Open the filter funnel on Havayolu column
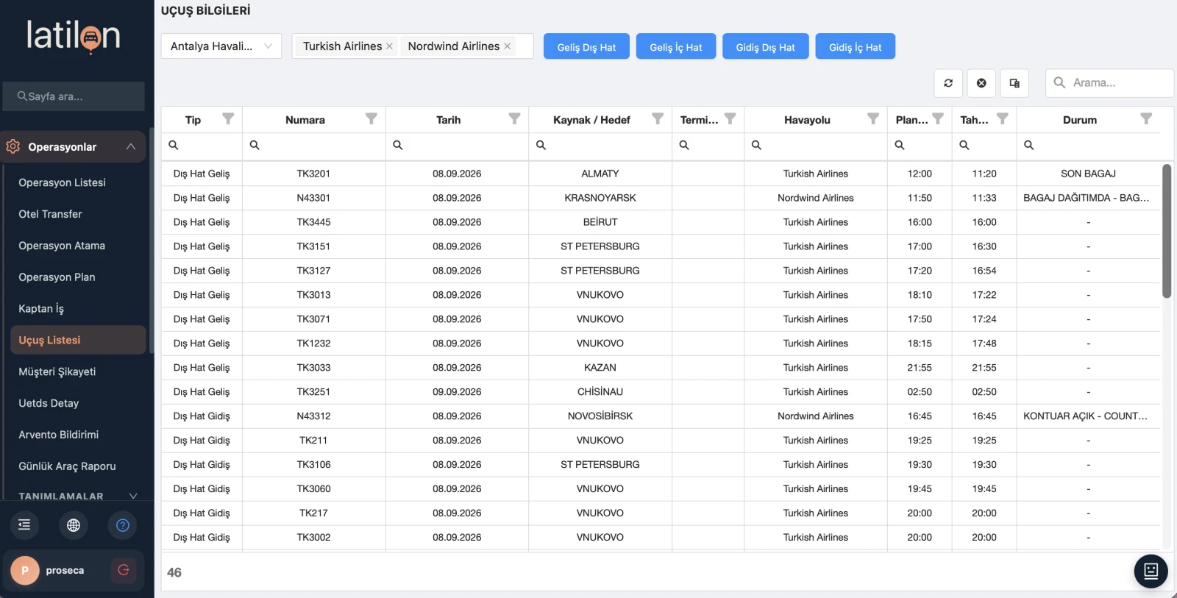 point(873,119)
